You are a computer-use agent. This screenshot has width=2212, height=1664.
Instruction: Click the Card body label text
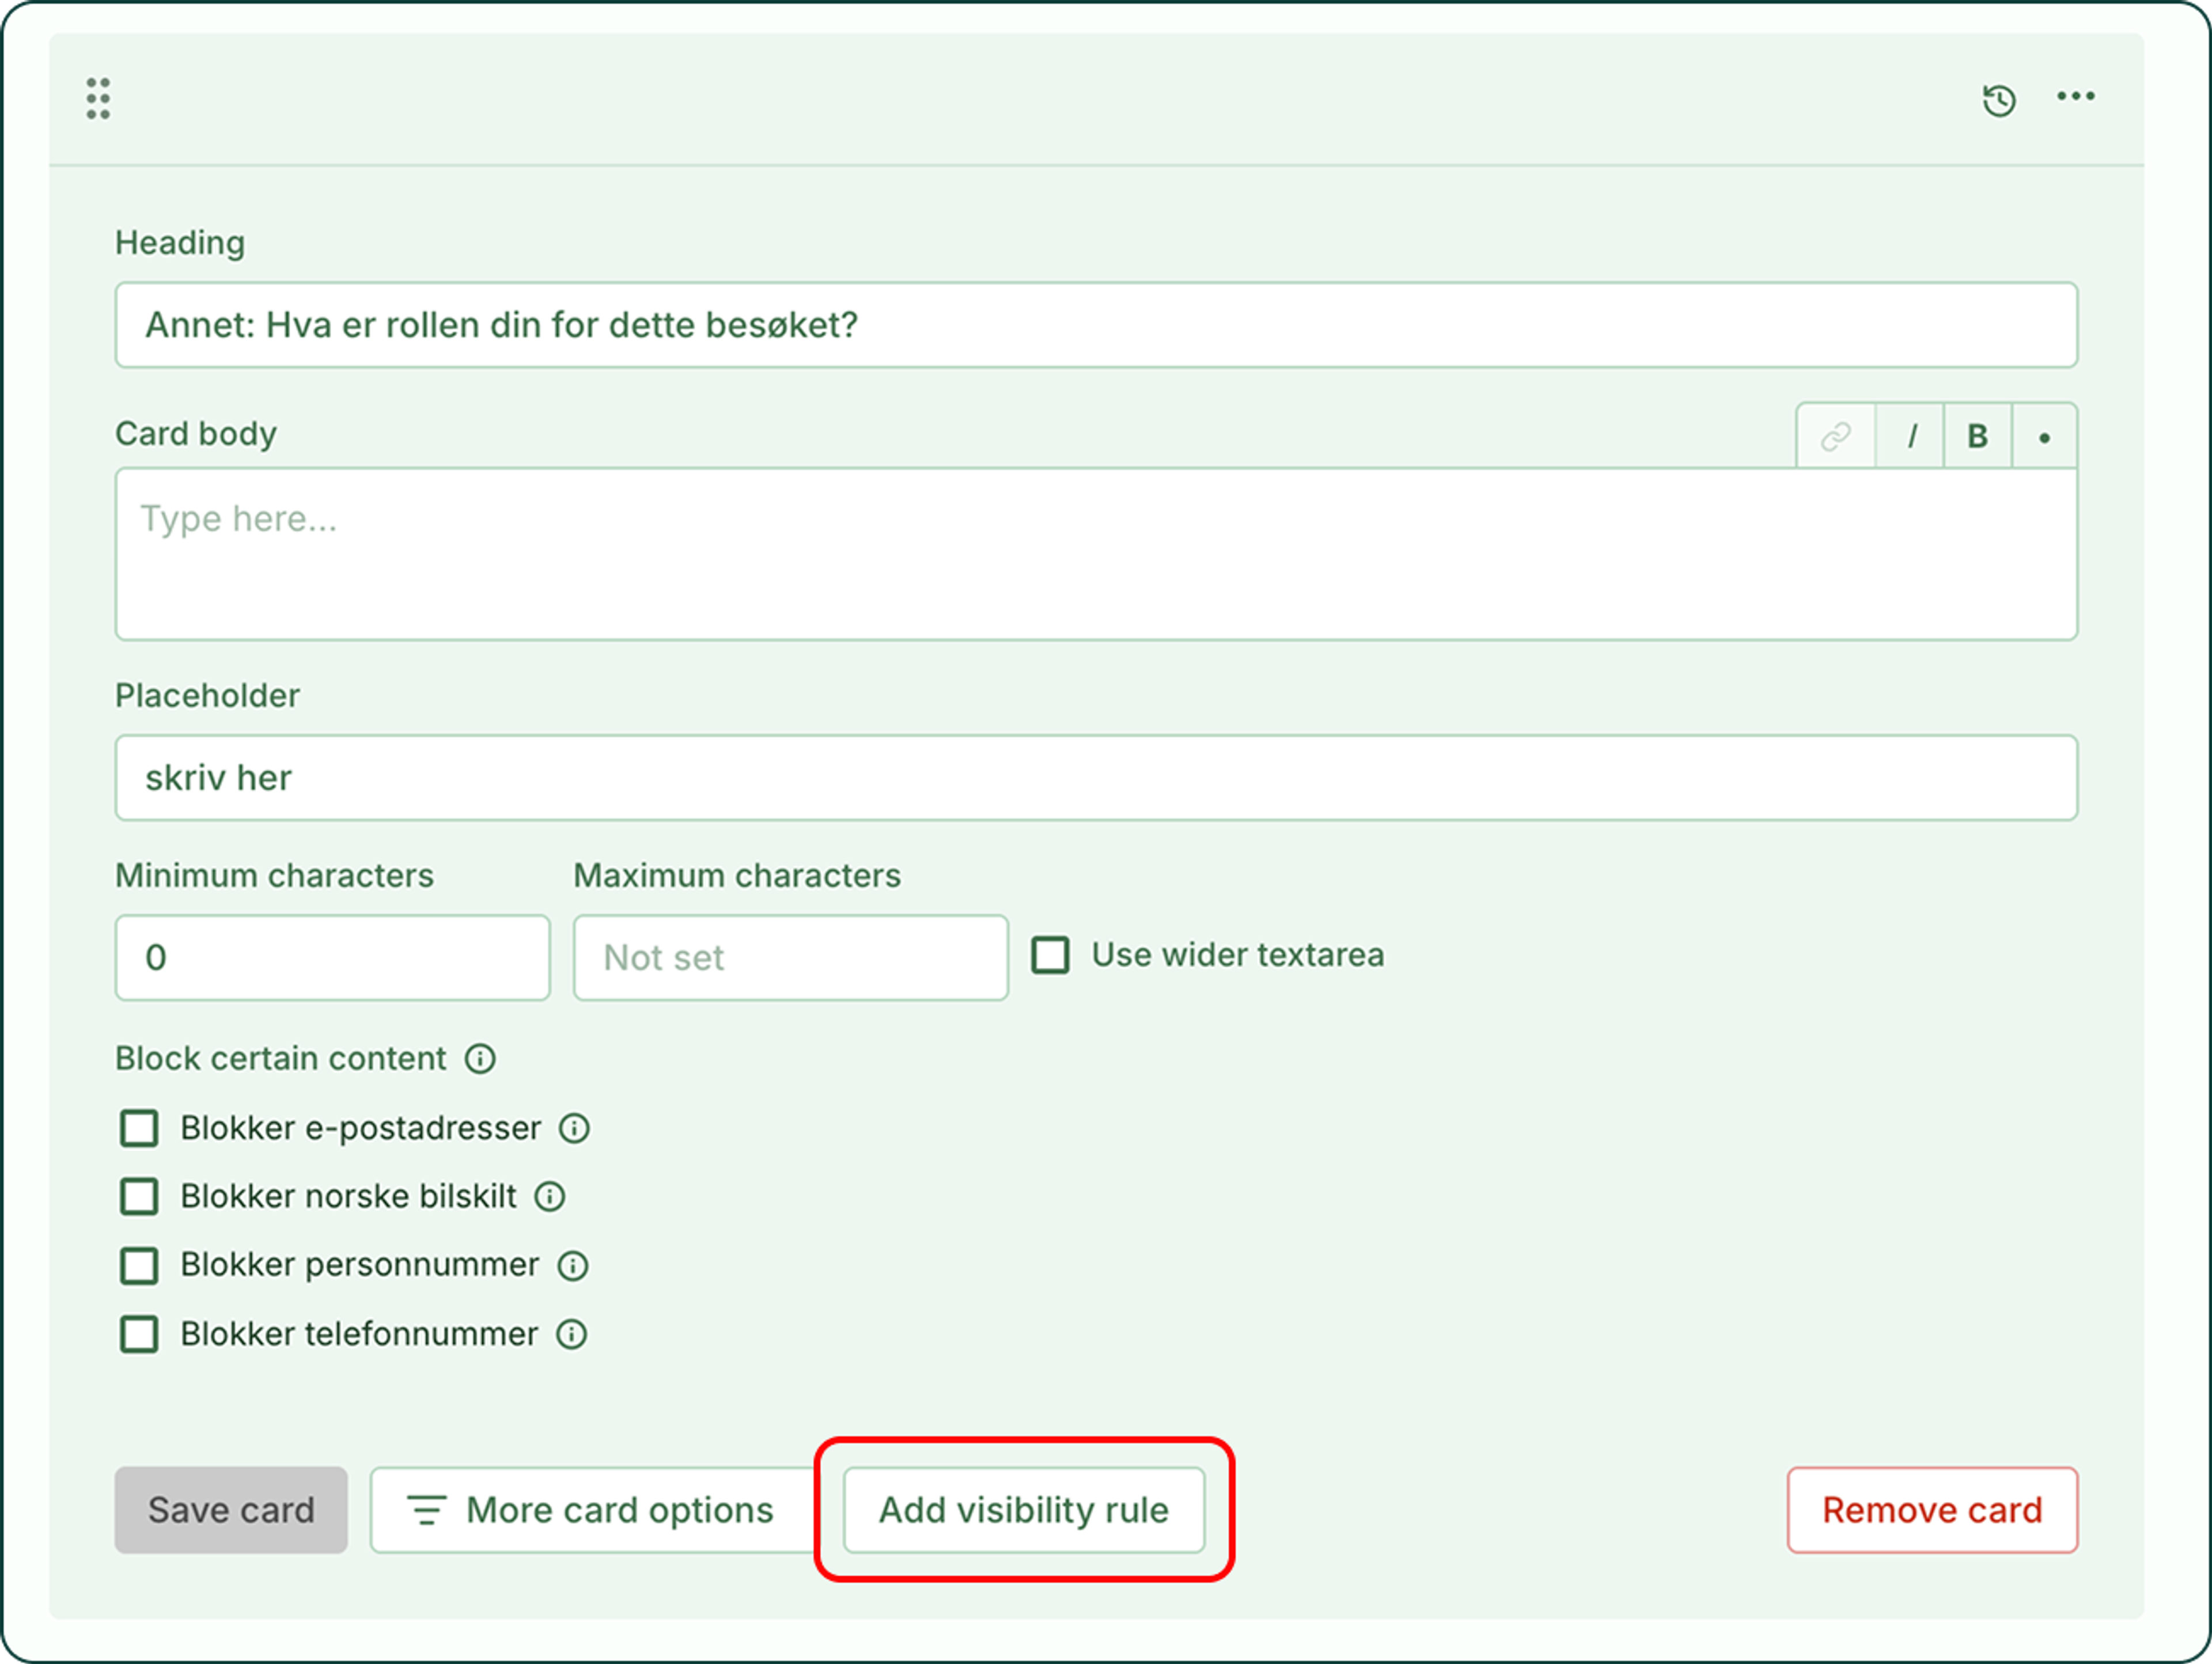(196, 434)
